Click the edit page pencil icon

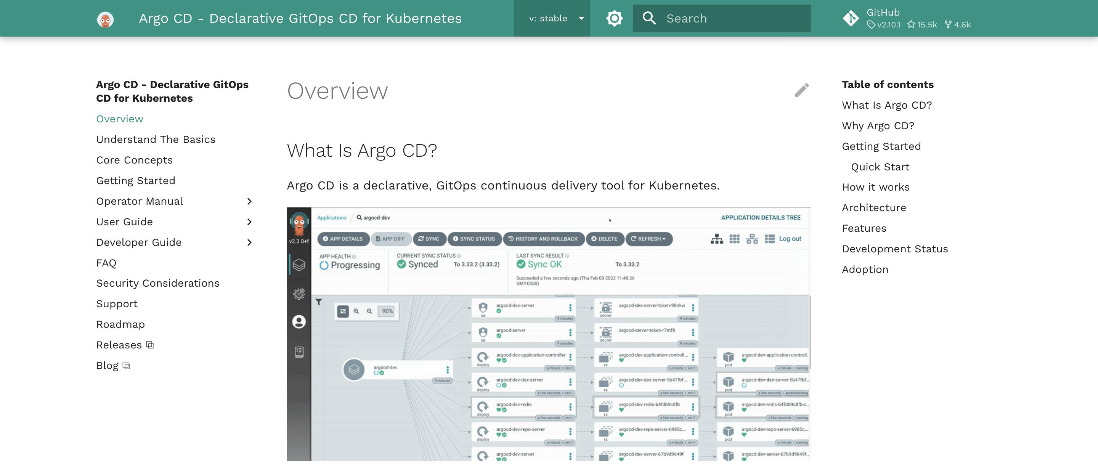801,90
